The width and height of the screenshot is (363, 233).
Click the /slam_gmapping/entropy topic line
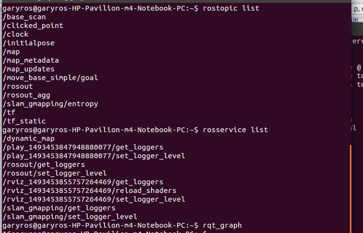click(x=50, y=104)
